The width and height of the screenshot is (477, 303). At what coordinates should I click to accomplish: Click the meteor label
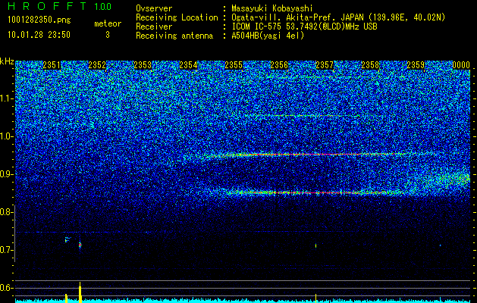click(108, 23)
